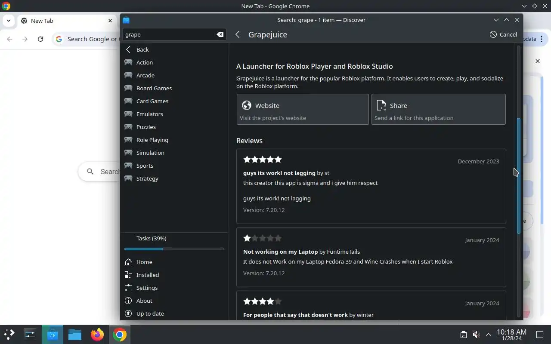
Task: Click 'guys its work! not lagging' title
Action: [x=279, y=173]
